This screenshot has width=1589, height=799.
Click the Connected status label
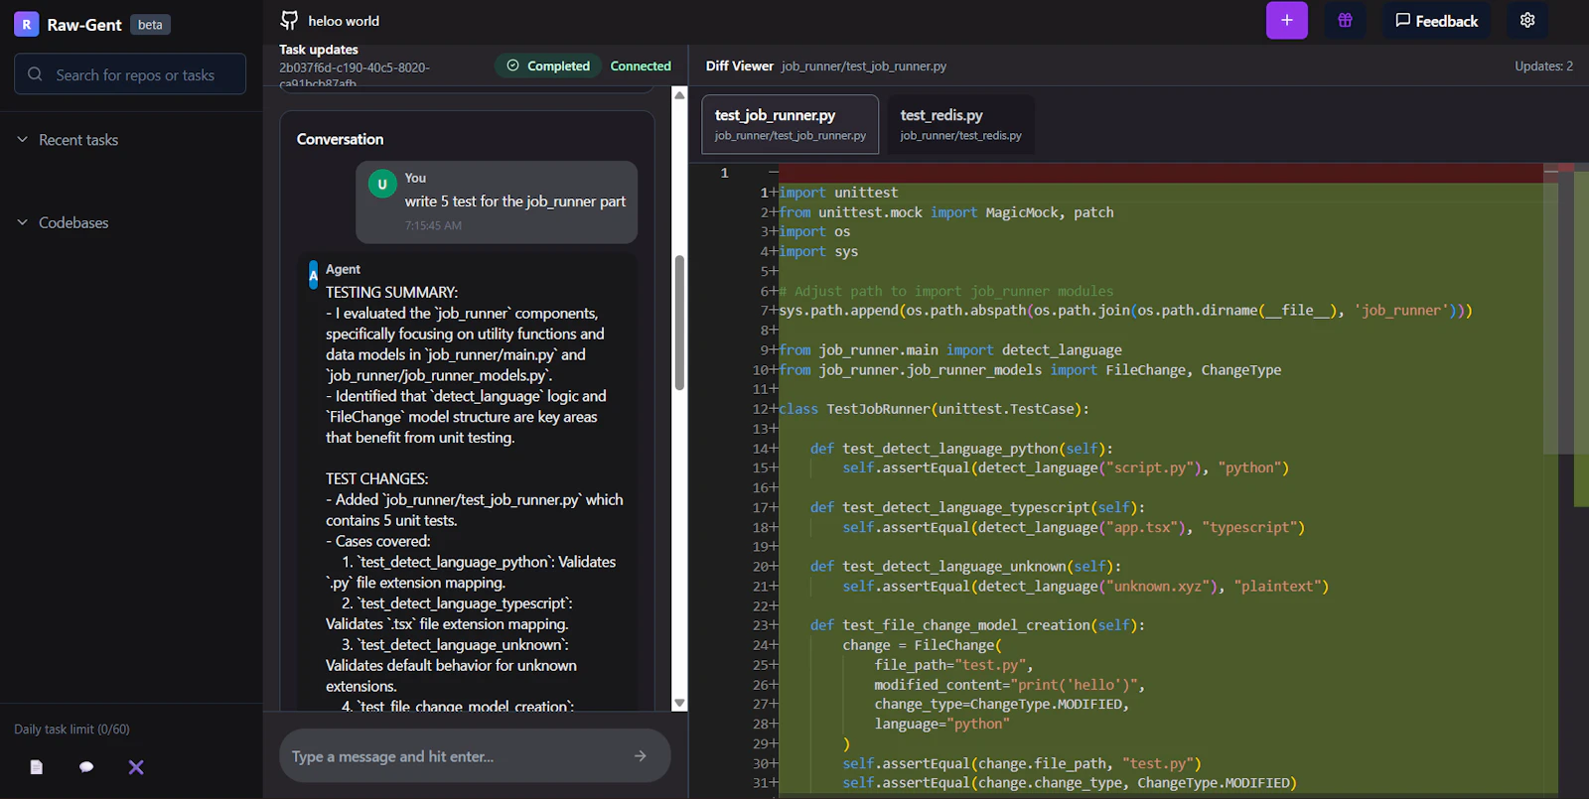641,67
